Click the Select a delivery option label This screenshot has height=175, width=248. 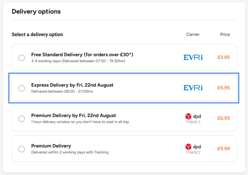coord(37,34)
